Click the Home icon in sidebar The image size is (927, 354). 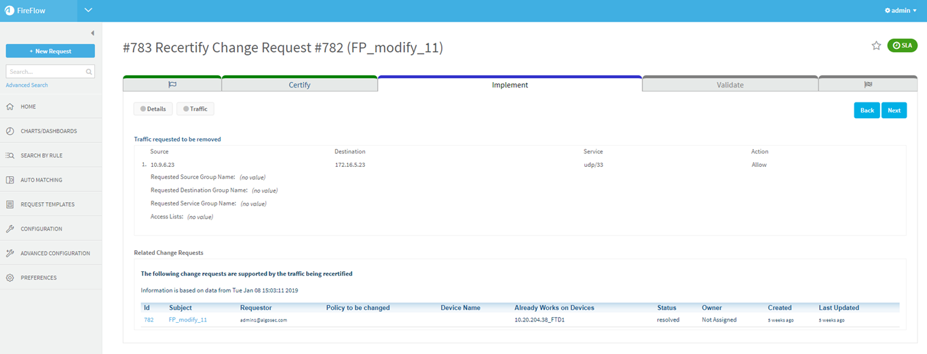point(10,106)
